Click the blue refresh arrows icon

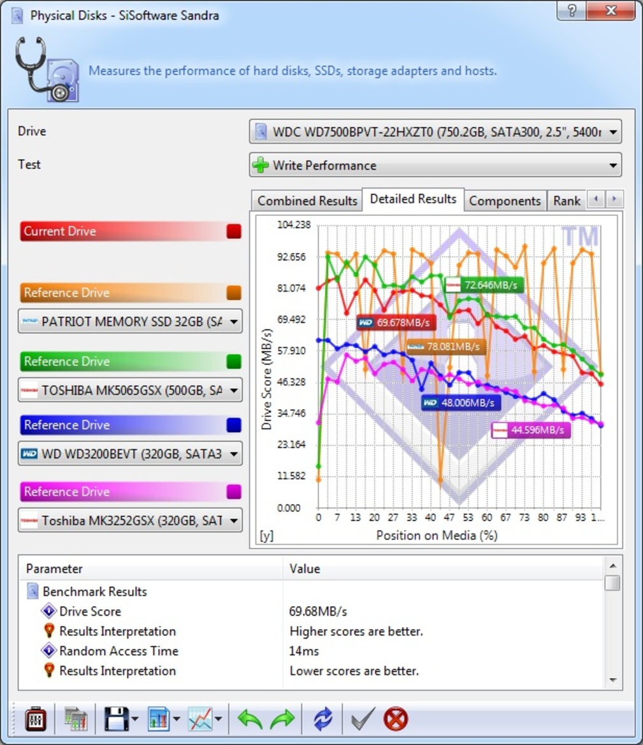[x=323, y=719]
